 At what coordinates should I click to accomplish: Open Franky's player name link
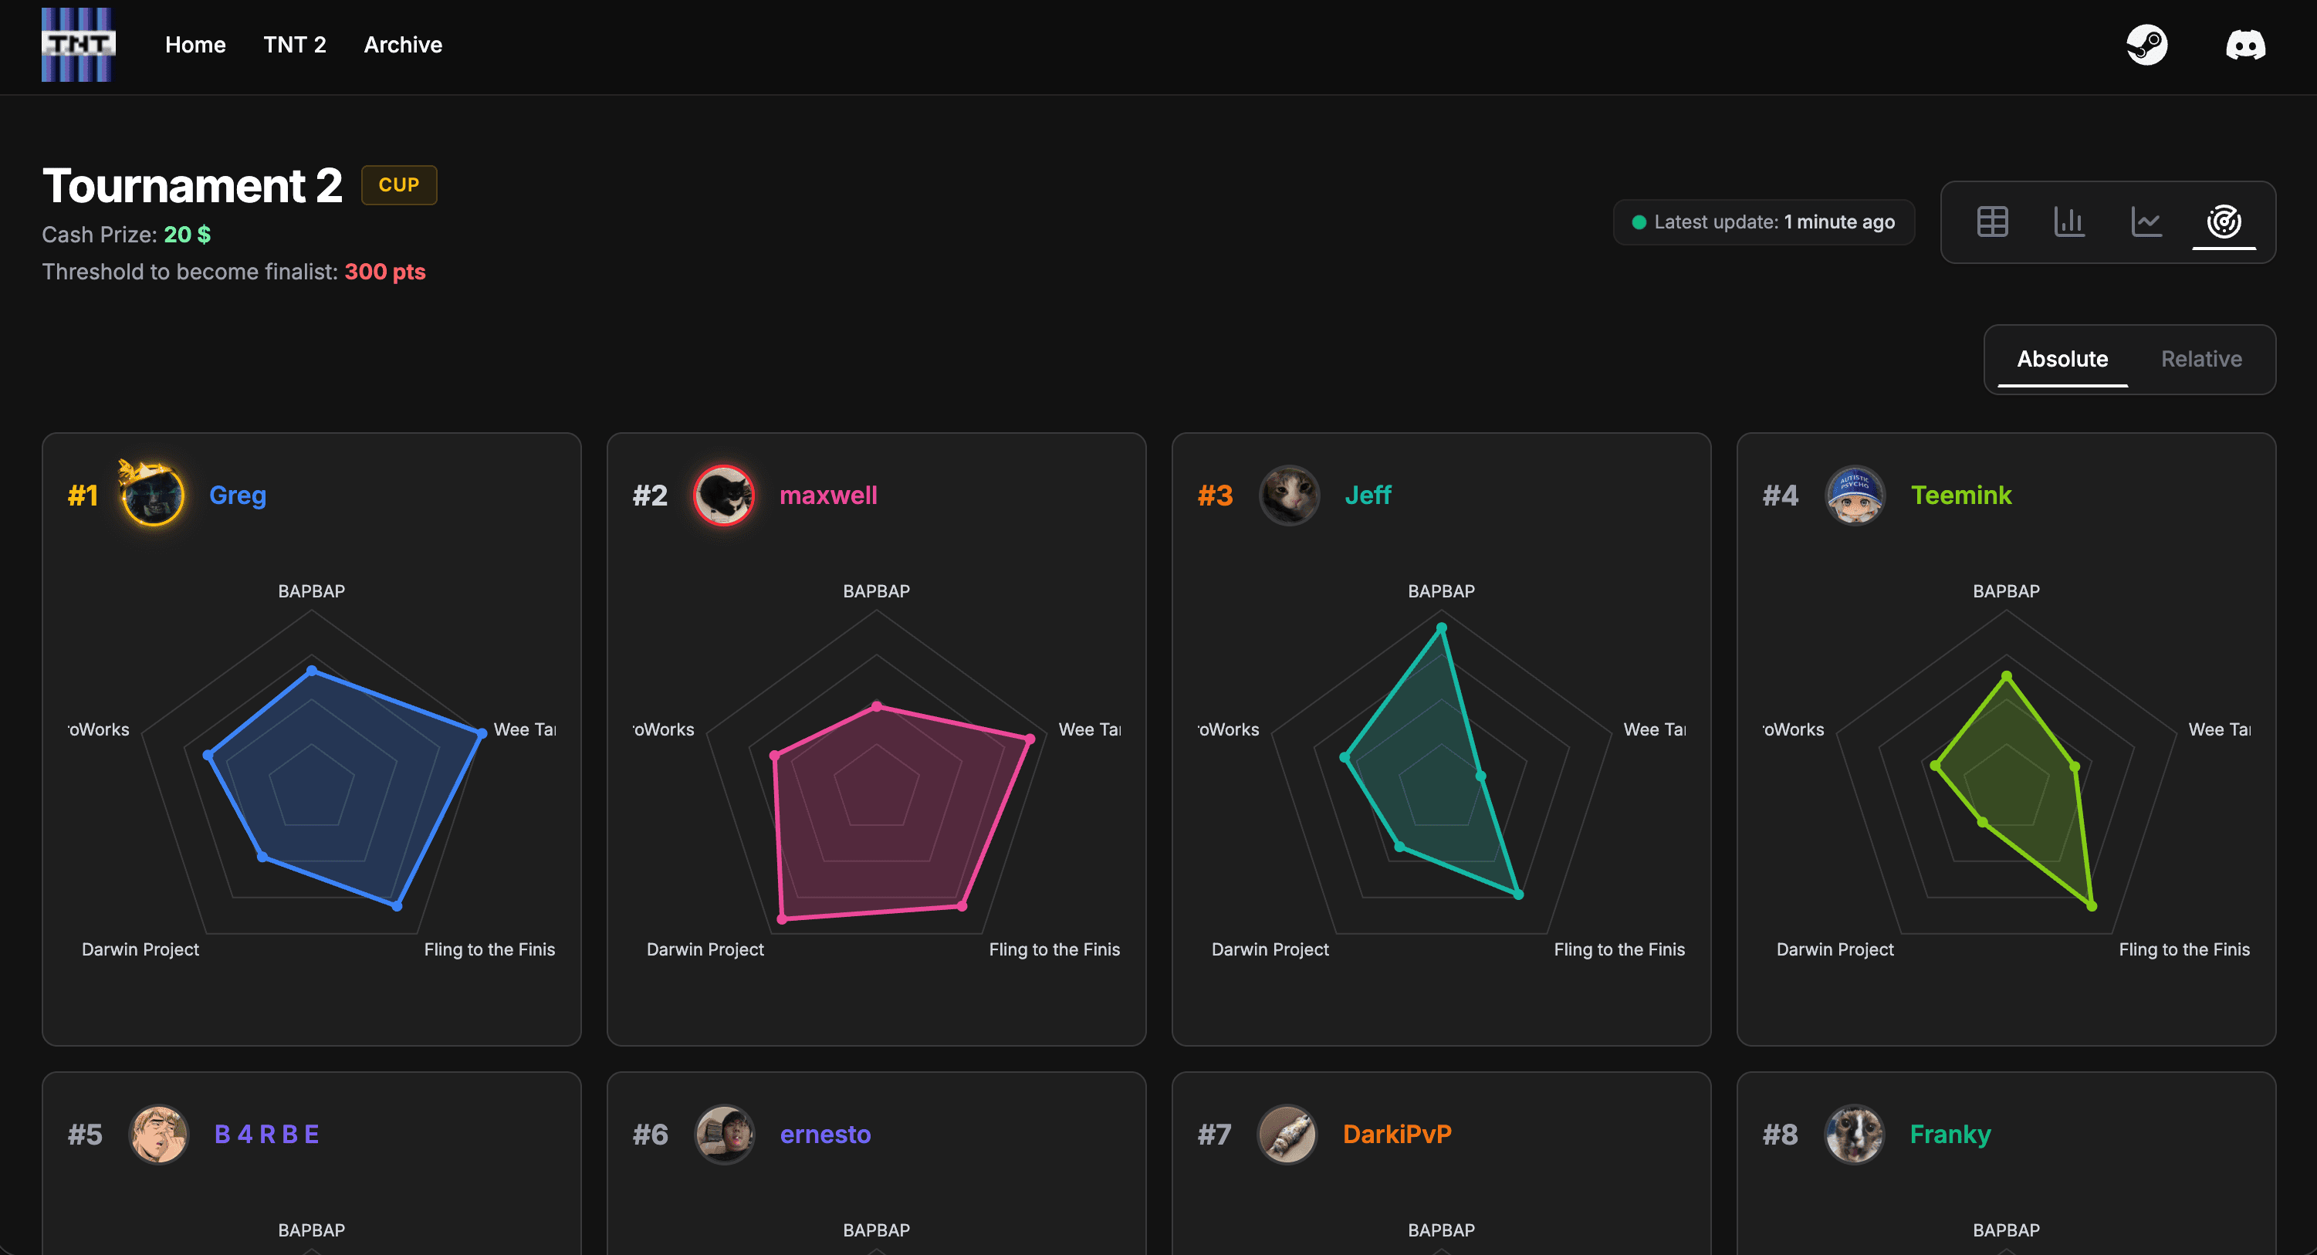click(1950, 1134)
